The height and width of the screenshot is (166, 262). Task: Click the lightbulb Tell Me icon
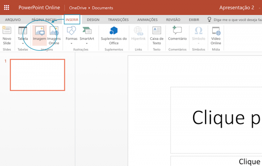pos(209,19)
